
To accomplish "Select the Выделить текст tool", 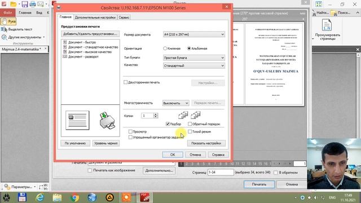I will (x=17, y=29).
